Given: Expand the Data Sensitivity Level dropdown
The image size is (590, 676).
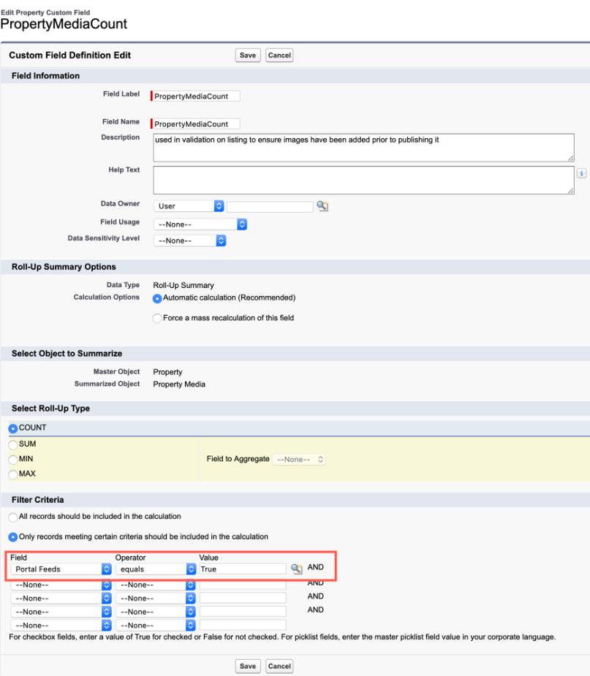Looking at the screenshot, I should tap(190, 240).
